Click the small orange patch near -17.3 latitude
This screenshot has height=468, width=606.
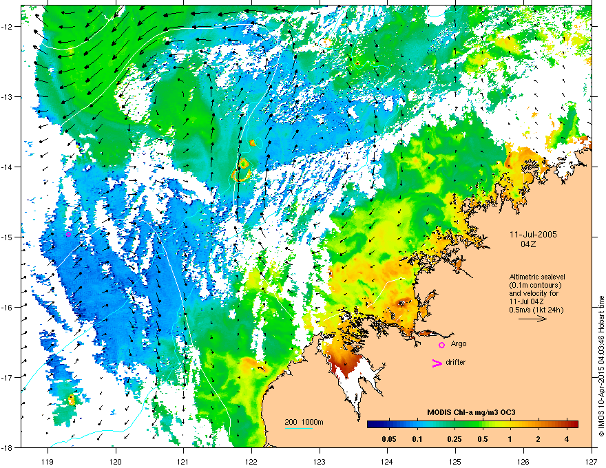(x=72, y=400)
